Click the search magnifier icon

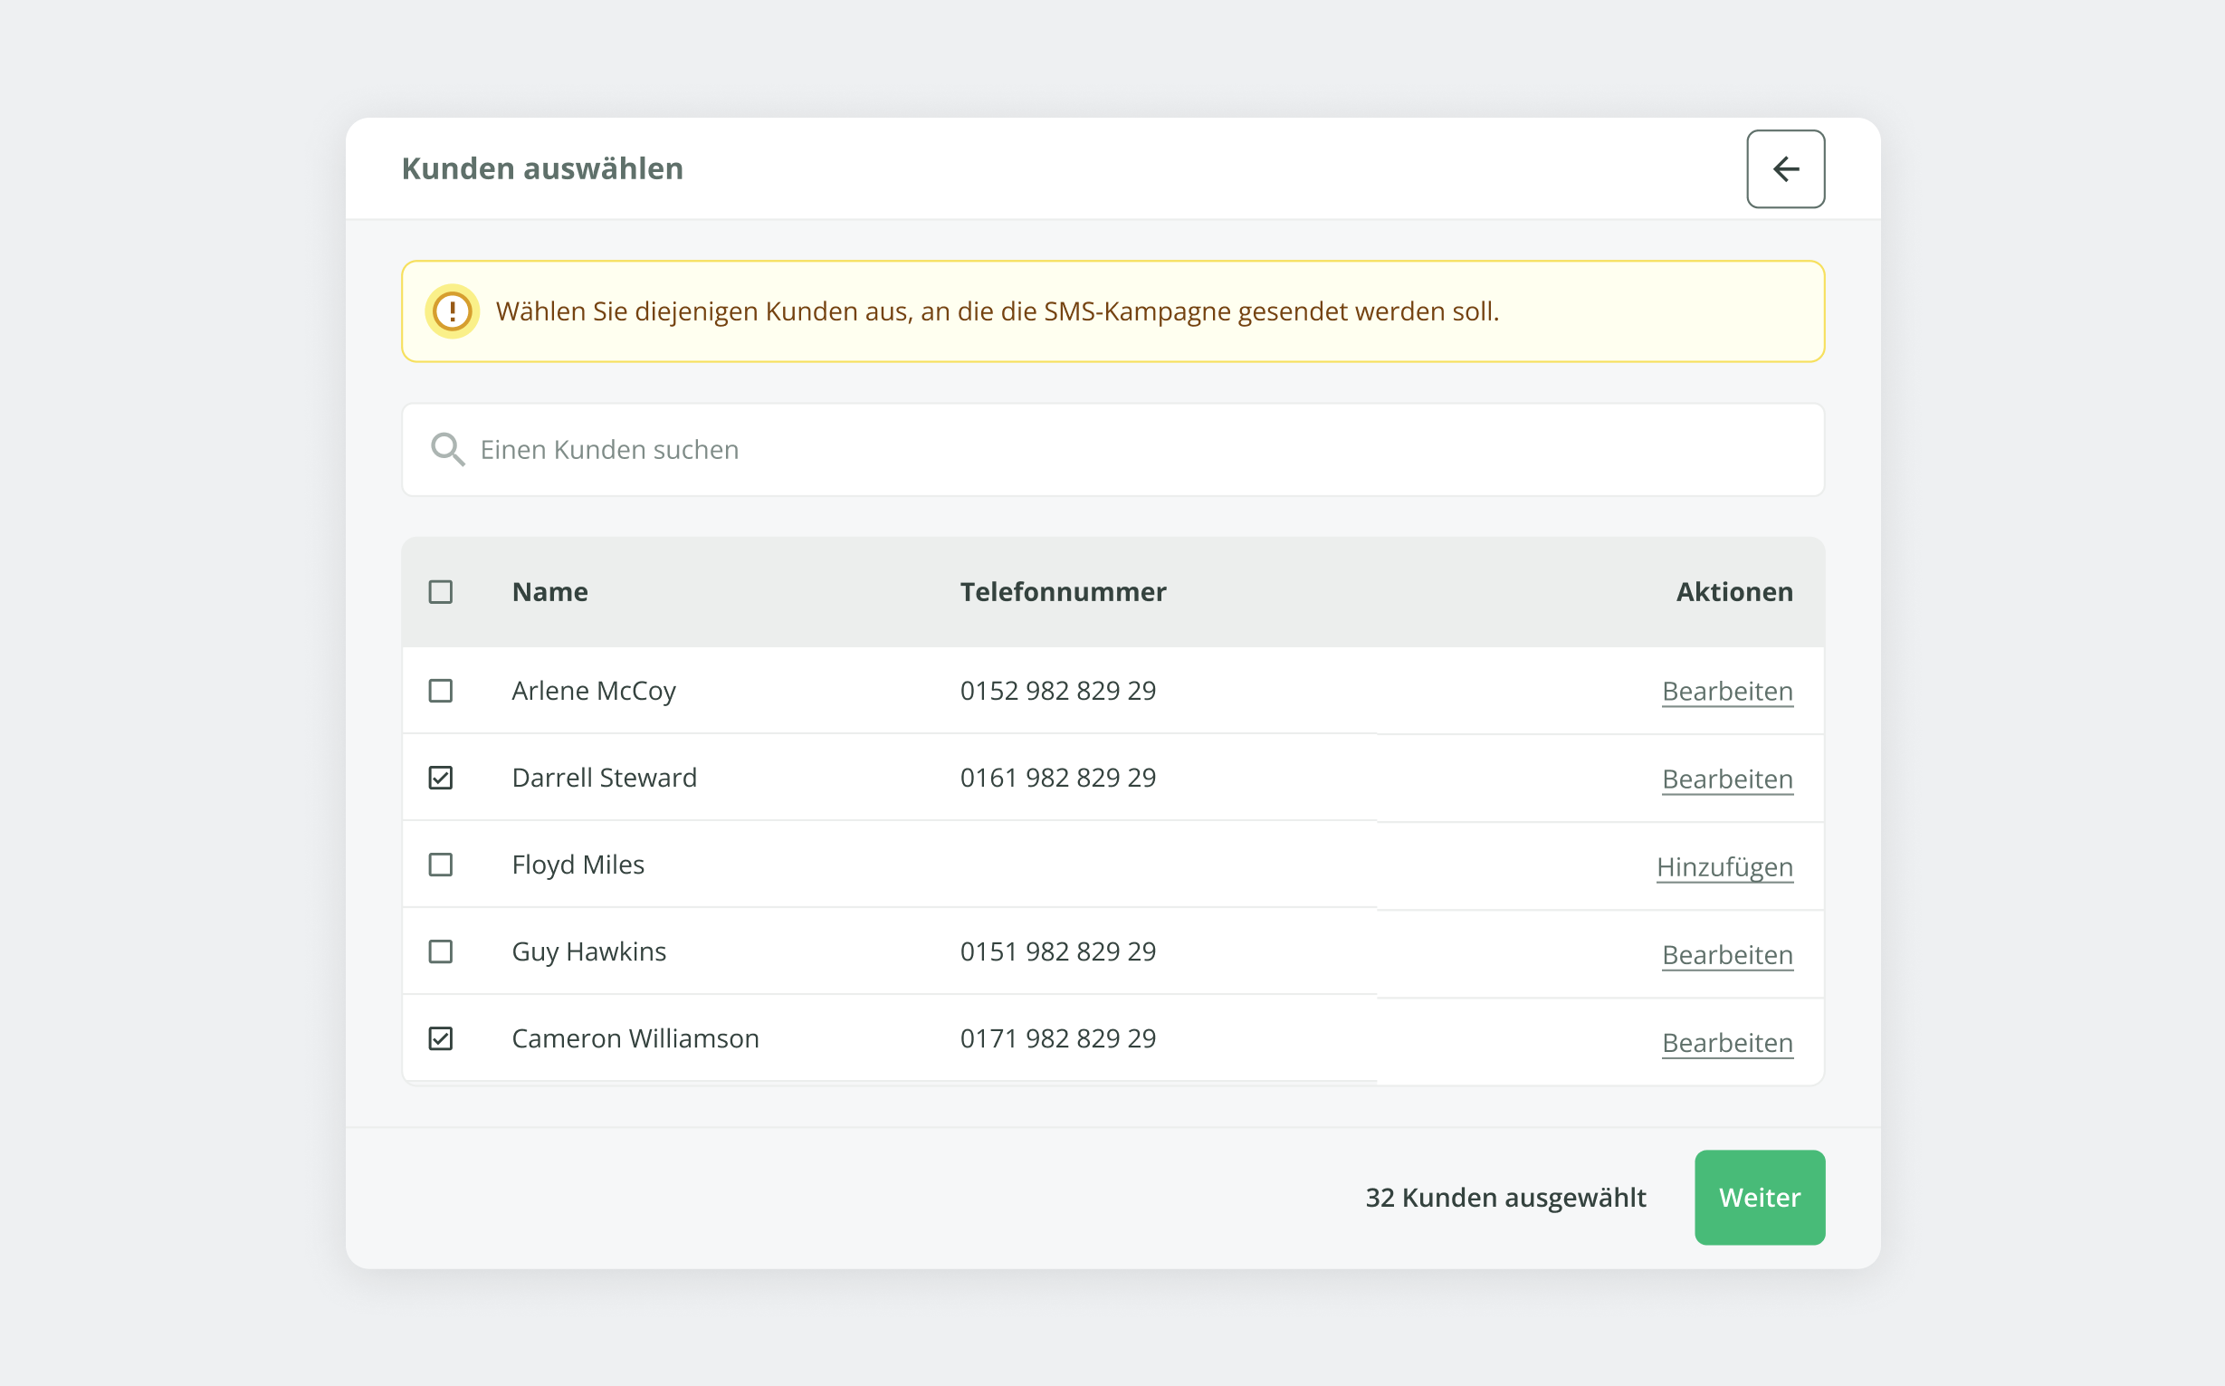447,450
